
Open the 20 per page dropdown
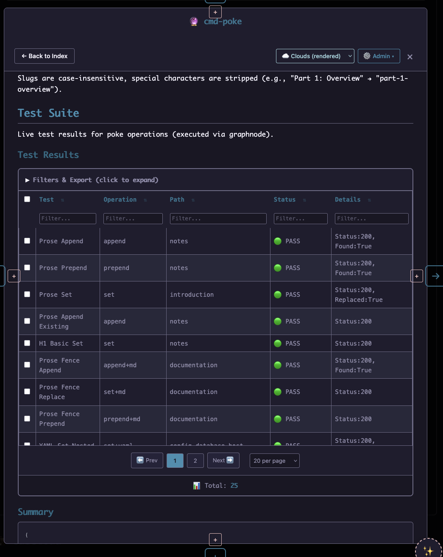coord(274,461)
